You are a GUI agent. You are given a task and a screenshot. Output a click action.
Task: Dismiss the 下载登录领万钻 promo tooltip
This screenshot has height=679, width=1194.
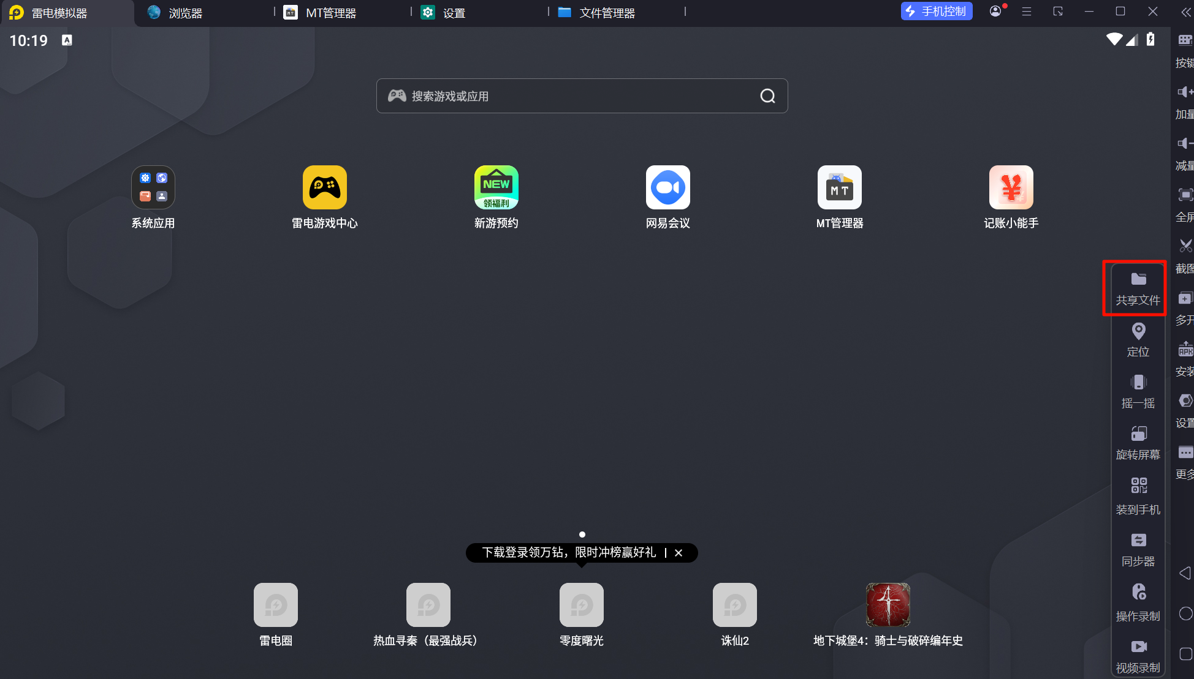click(x=679, y=553)
